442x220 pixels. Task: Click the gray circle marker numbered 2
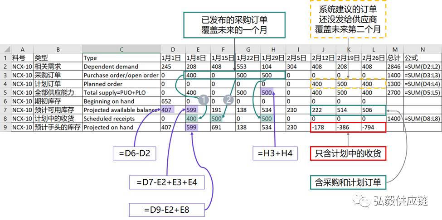230,99
